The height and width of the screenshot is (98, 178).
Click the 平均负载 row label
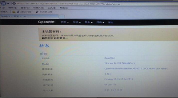pyautogui.click(x=48, y=90)
